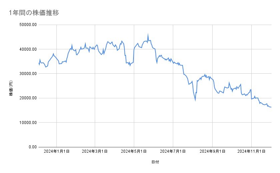Image resolution: width=280 pixels, height=173 pixels.
Task: Click the steep rise just before 2024年5月1日
Action: 134,55
